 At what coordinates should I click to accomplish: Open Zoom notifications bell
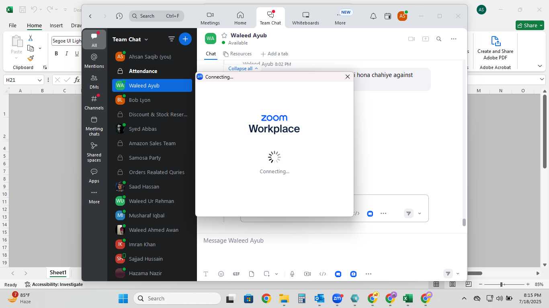tap(373, 16)
